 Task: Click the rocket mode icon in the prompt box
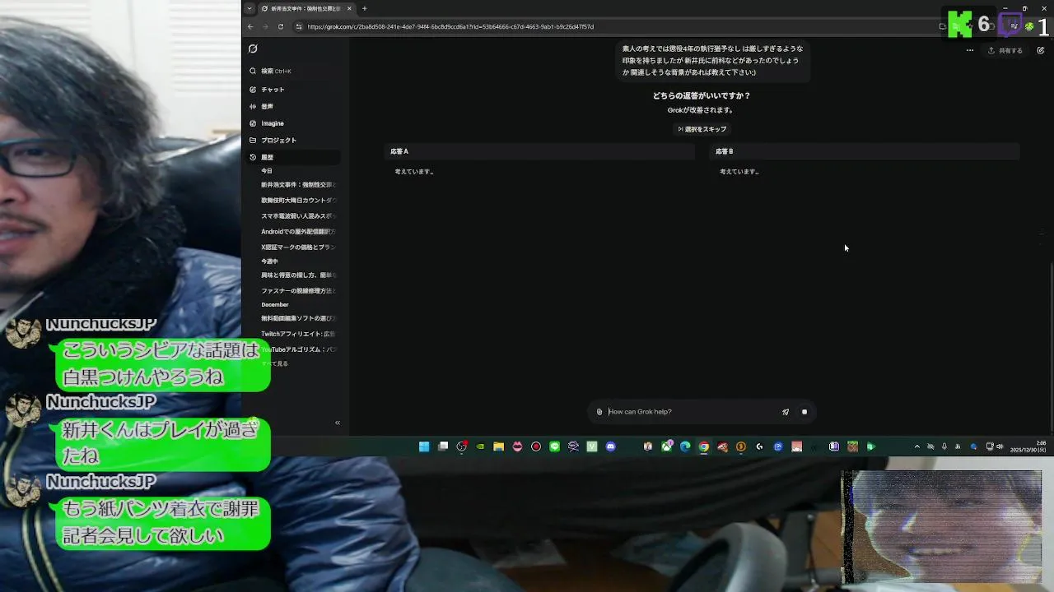coord(786,412)
